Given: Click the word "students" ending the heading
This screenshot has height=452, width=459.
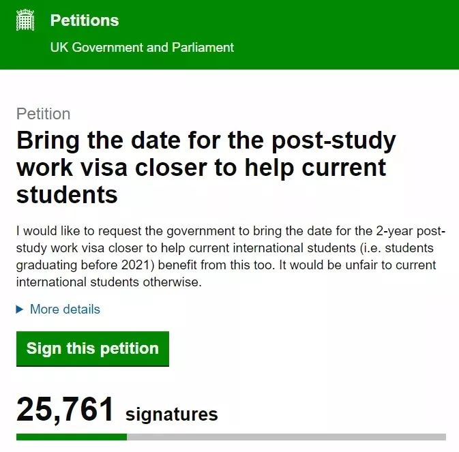Looking at the screenshot, I should tap(67, 194).
